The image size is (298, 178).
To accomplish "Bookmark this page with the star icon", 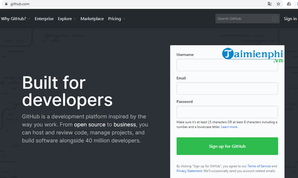I will pyautogui.click(x=278, y=4).
